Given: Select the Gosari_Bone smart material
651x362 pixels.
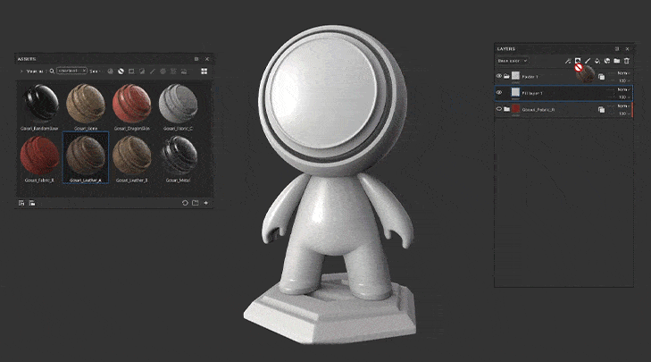Looking at the screenshot, I should click(86, 103).
